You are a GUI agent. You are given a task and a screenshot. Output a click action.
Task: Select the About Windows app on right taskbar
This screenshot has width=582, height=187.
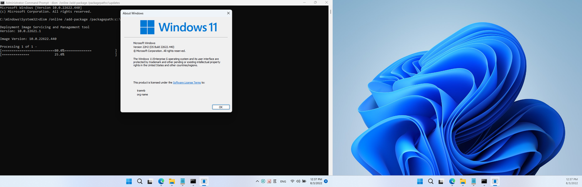[x=495, y=181]
